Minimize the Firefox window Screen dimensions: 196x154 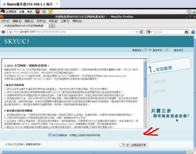(x=187, y=17)
